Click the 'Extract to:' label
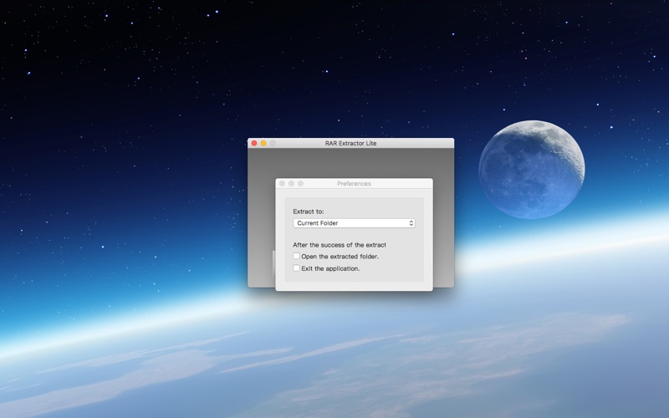Viewport: 669px width, 418px height. click(309, 212)
